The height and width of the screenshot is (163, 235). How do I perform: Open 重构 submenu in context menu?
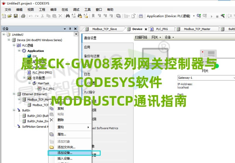click(70, 127)
